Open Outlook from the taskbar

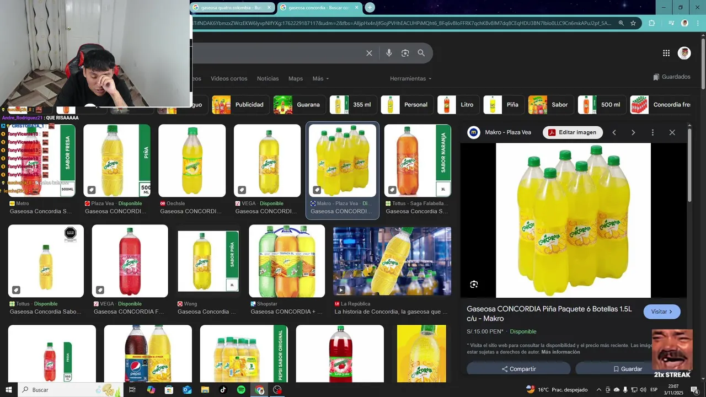point(187,390)
